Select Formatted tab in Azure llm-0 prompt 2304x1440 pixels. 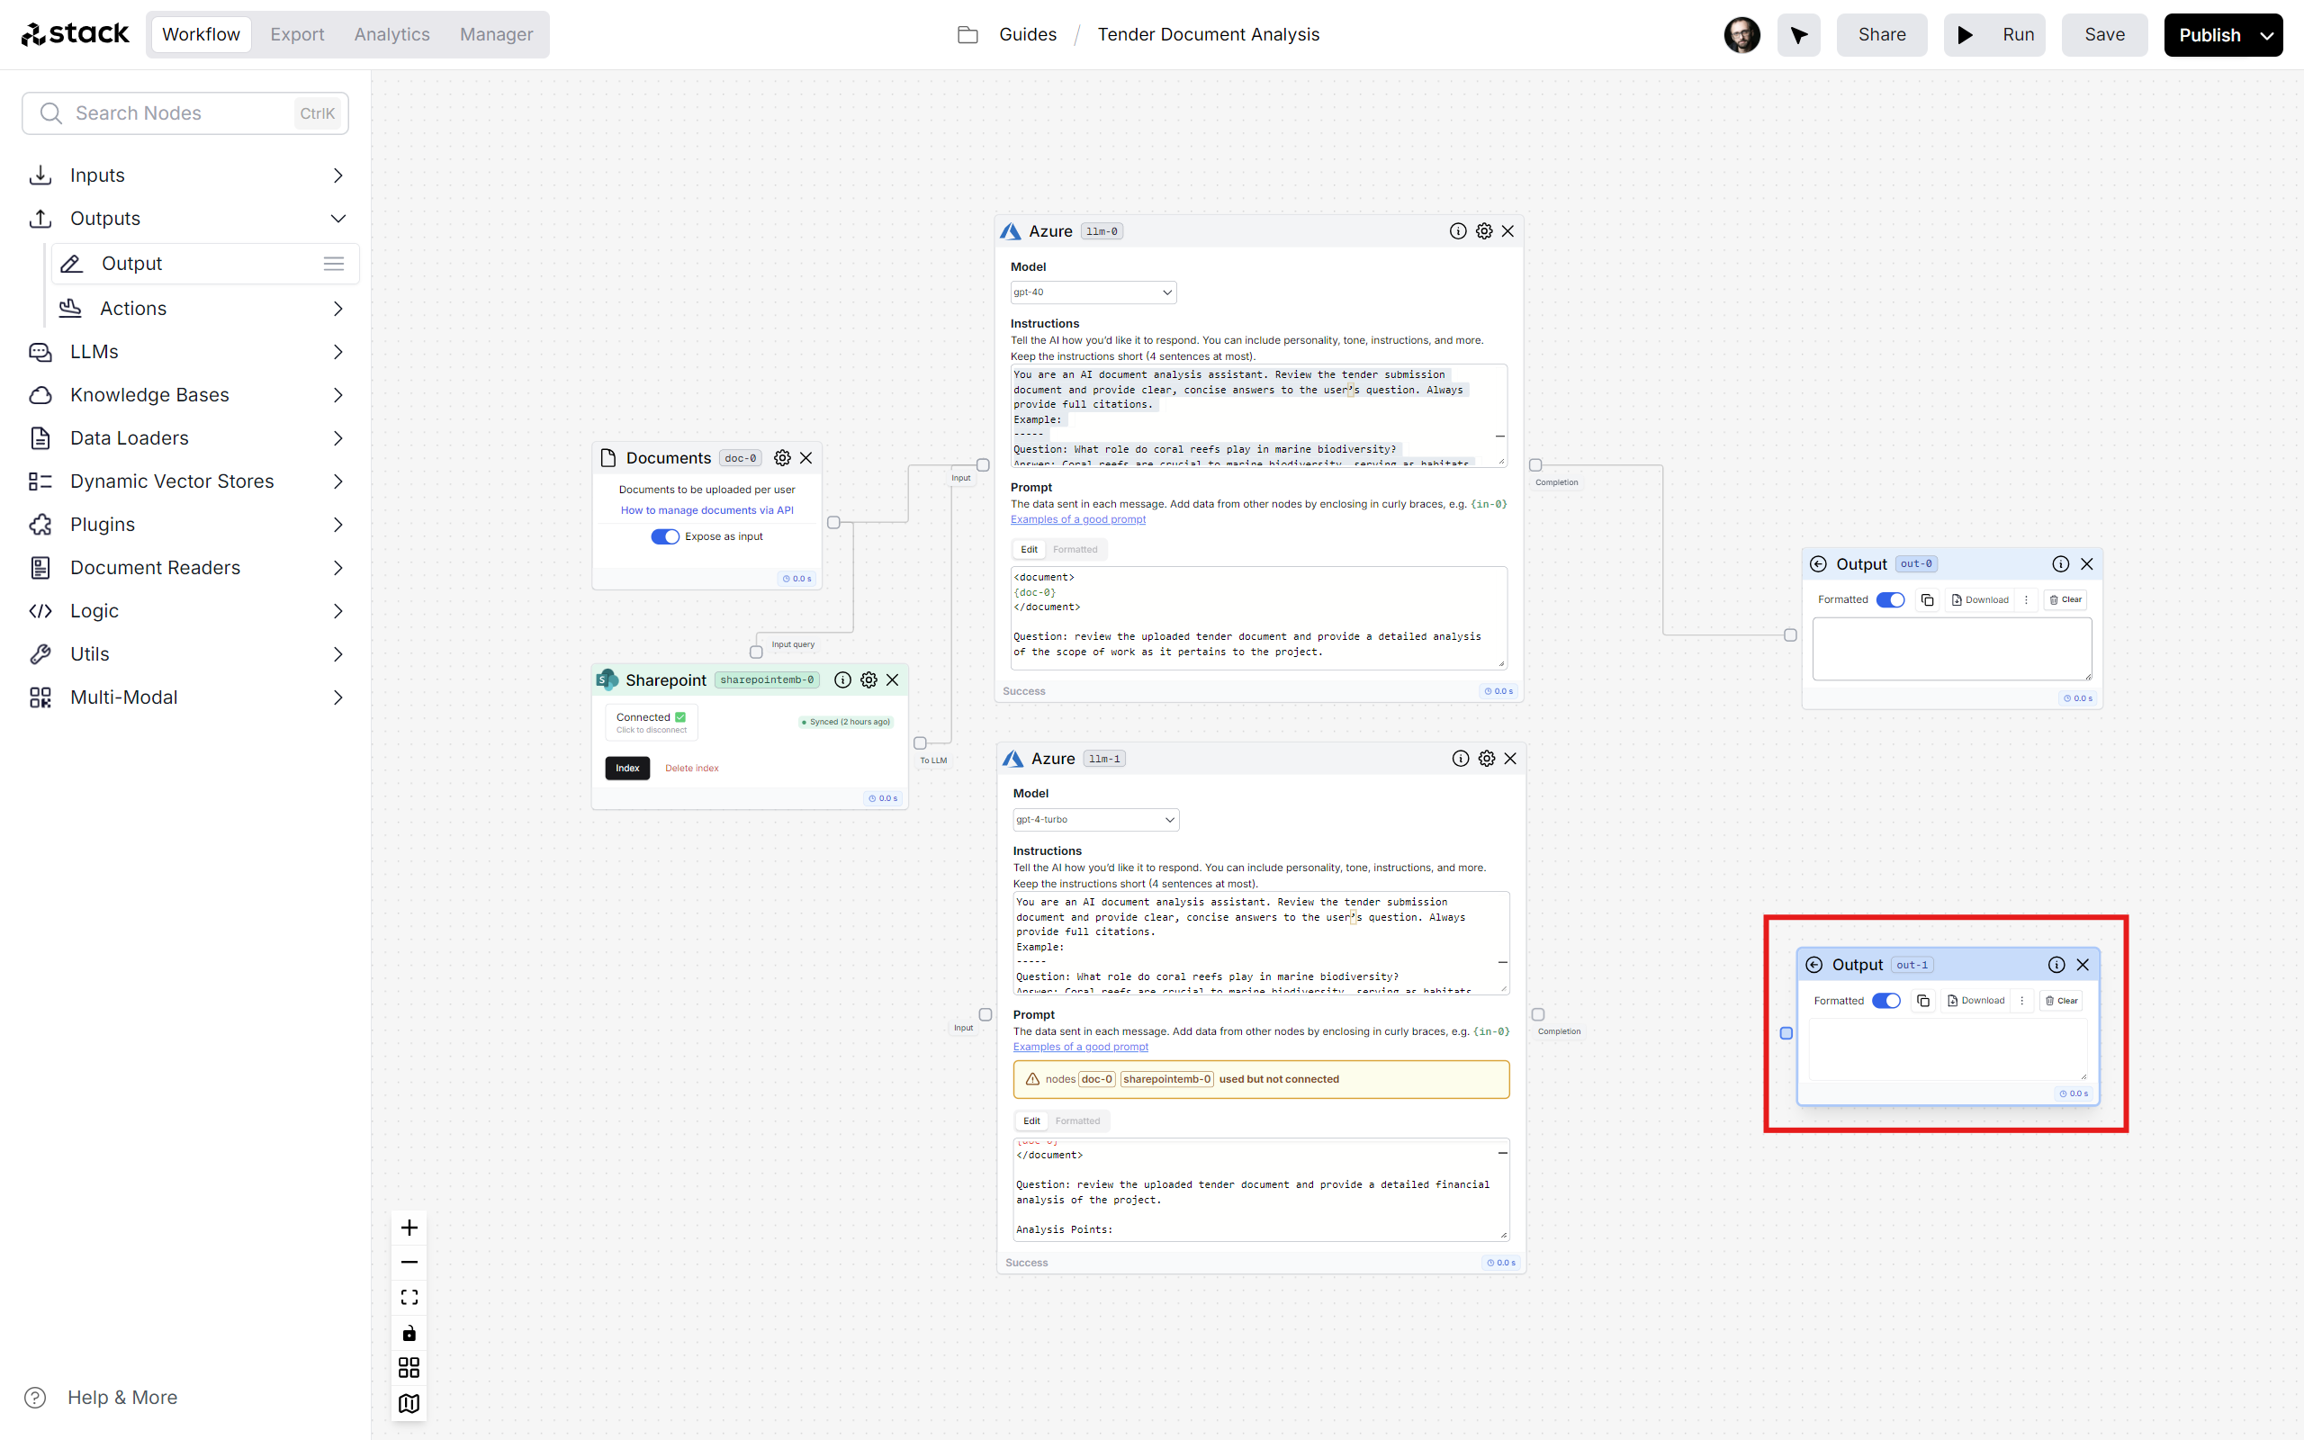click(x=1075, y=550)
